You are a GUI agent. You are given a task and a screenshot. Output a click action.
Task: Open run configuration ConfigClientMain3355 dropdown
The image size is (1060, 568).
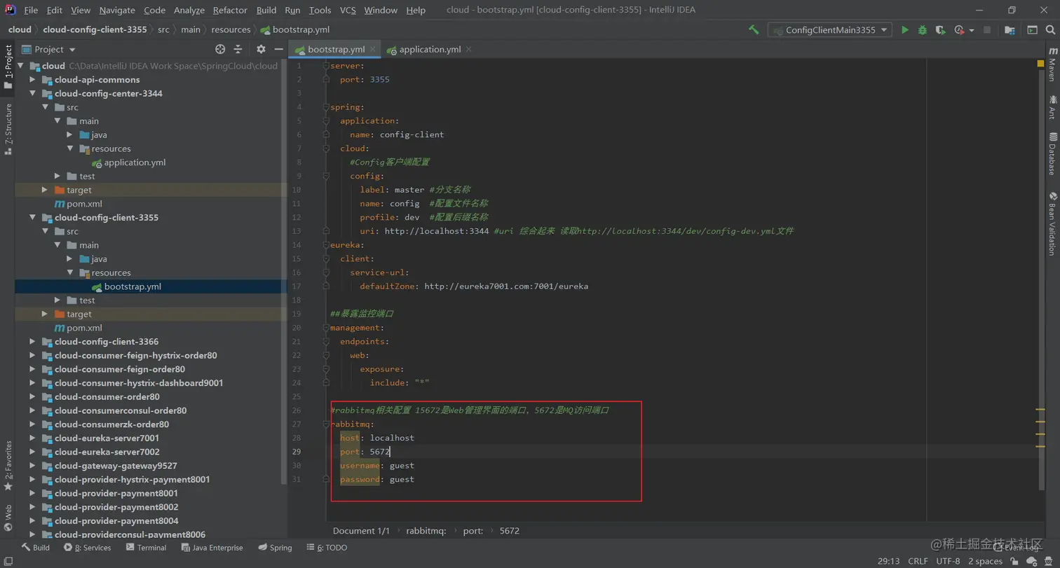click(x=830, y=30)
